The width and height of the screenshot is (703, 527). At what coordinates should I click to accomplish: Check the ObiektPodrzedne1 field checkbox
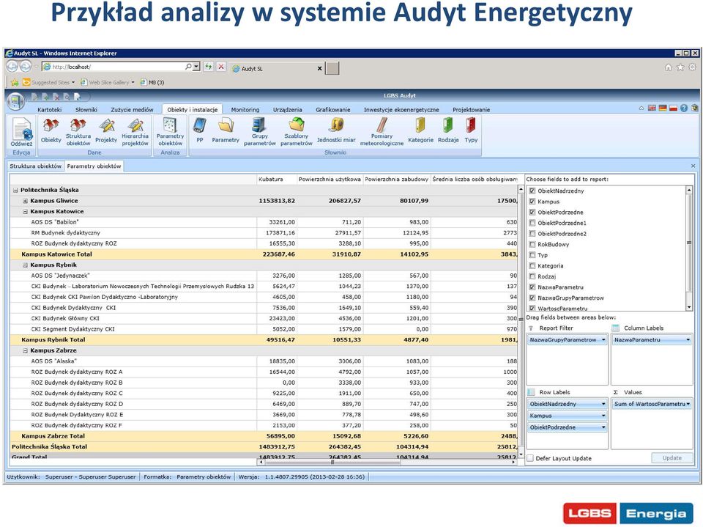pos(532,223)
